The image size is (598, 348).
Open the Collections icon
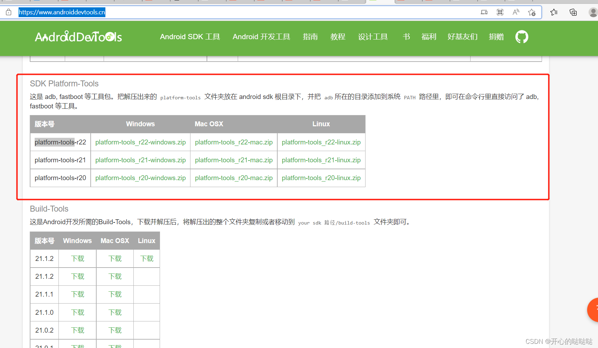(x=573, y=12)
